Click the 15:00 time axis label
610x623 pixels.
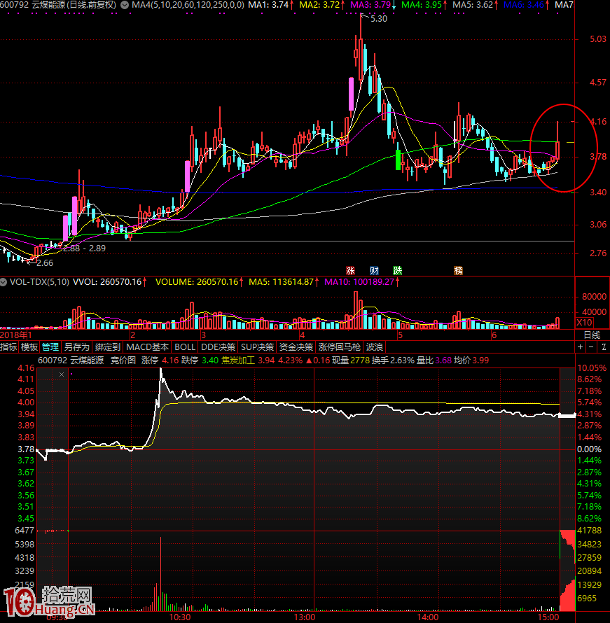click(548, 617)
